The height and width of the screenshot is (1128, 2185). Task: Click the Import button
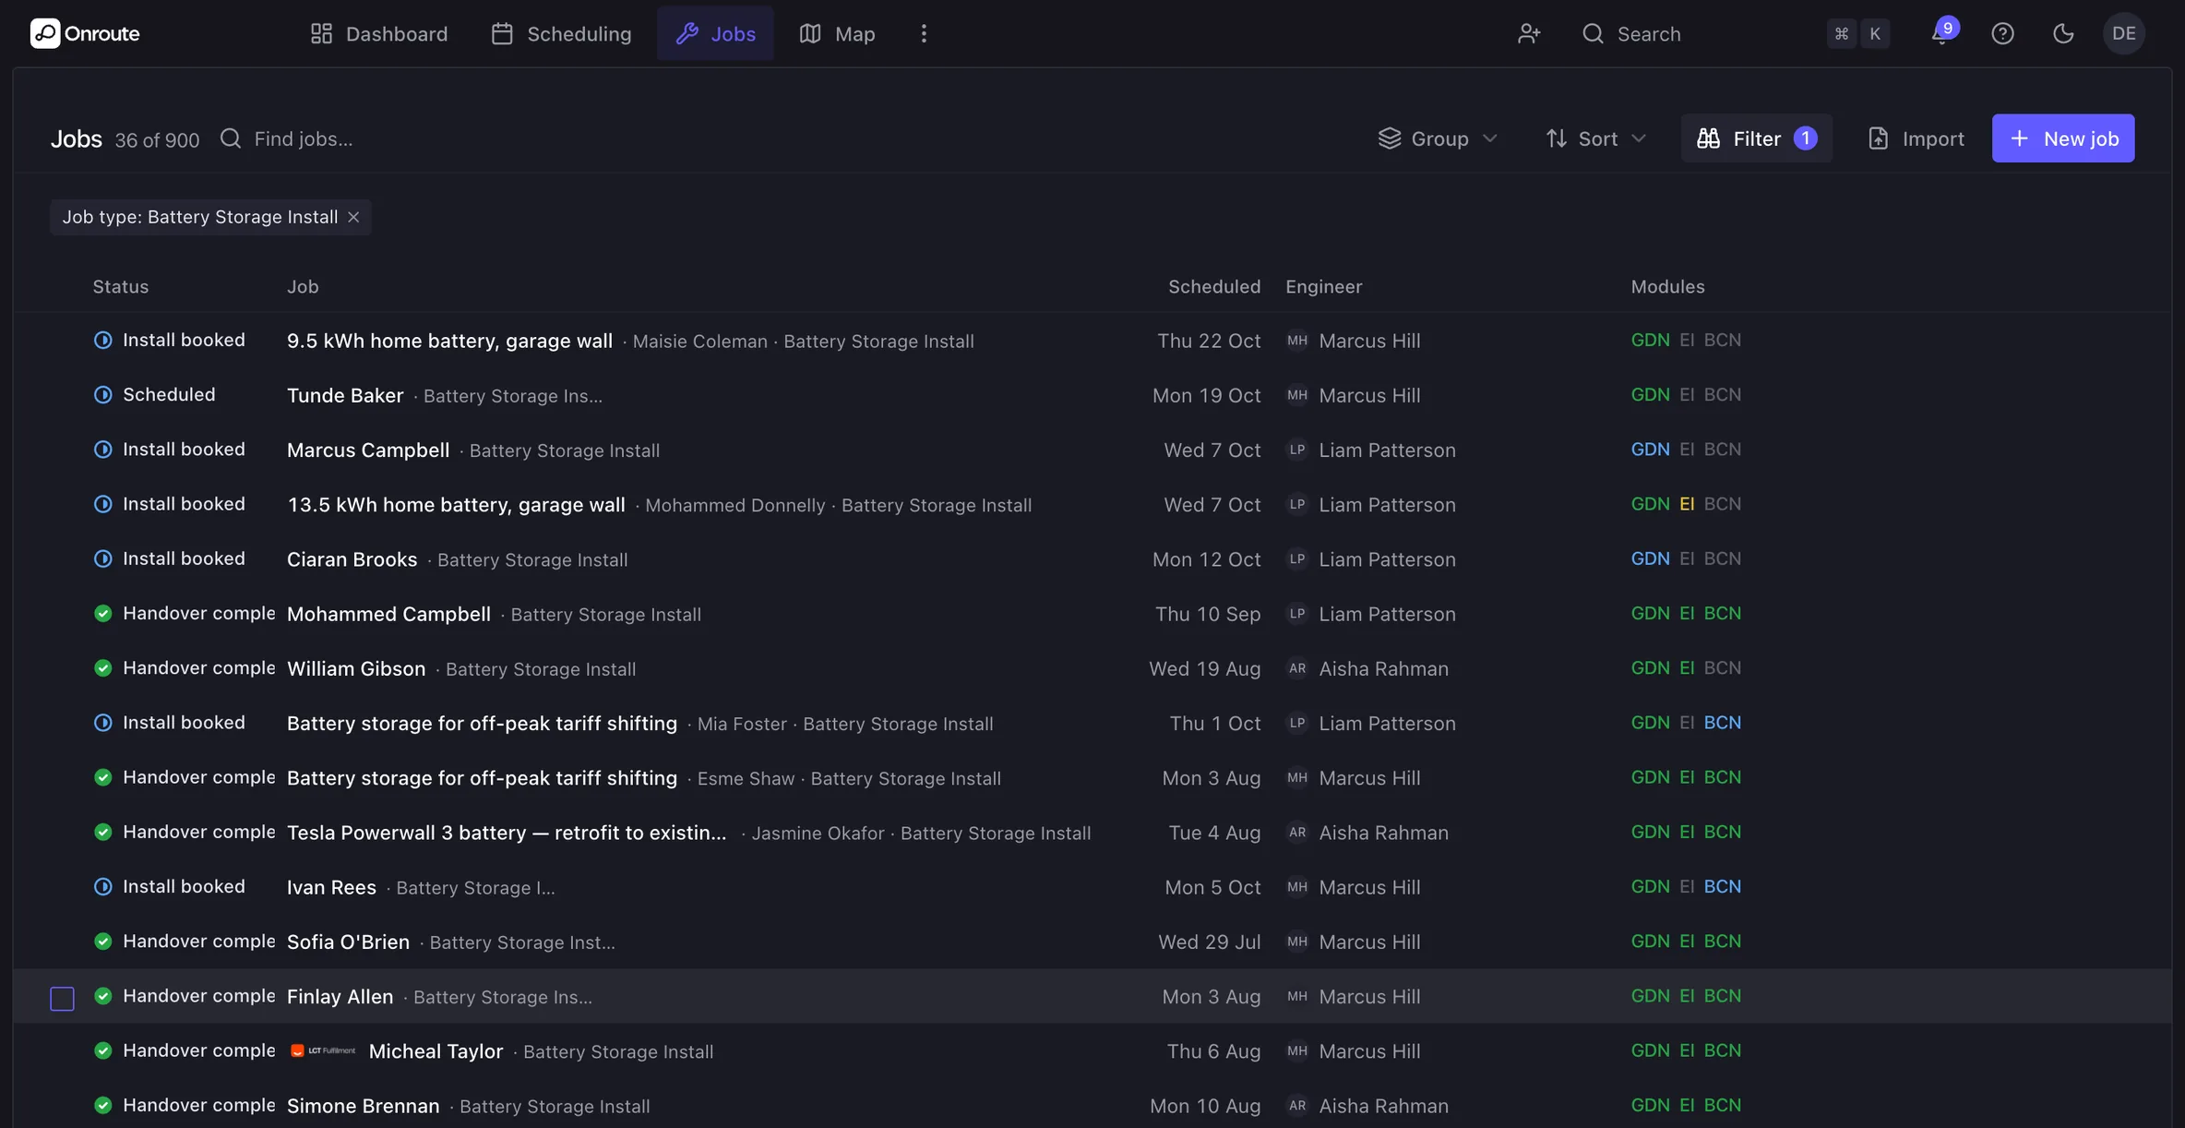1916,138
